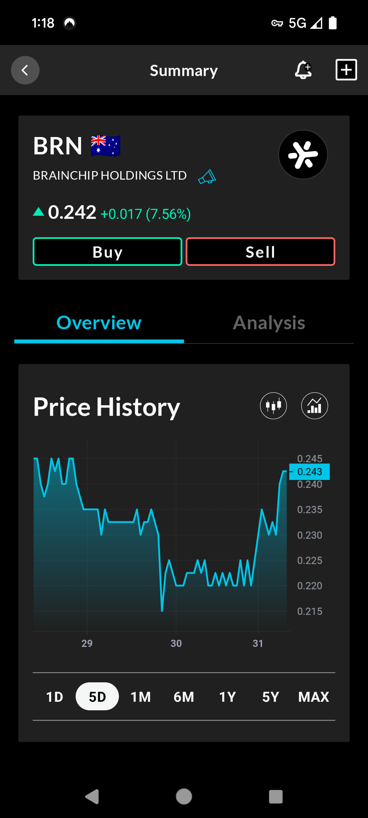Open chart indicators icon
Screen dimensions: 368x818
315,406
